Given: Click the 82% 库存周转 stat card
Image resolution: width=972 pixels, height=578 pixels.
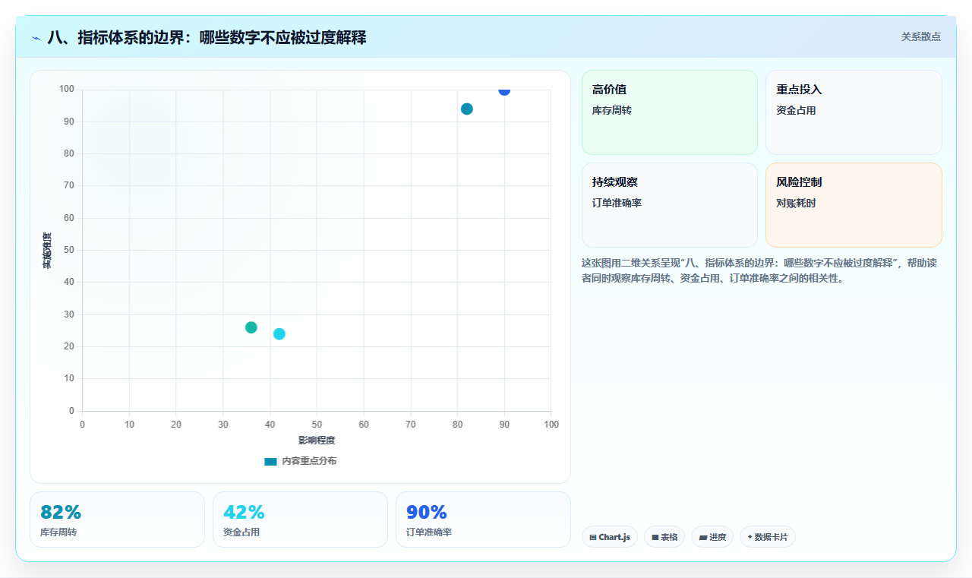Looking at the screenshot, I should click(117, 520).
